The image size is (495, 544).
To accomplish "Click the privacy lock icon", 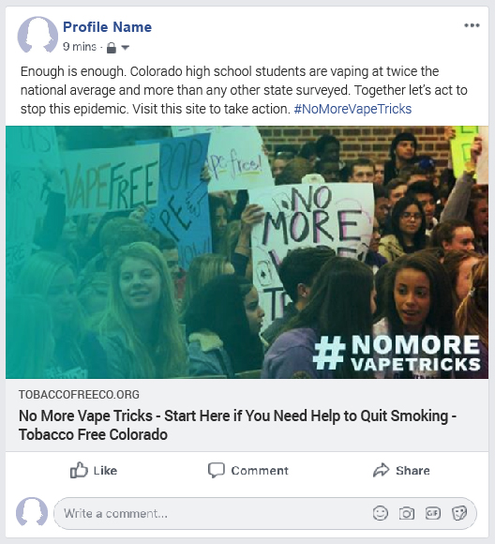I will [x=112, y=48].
